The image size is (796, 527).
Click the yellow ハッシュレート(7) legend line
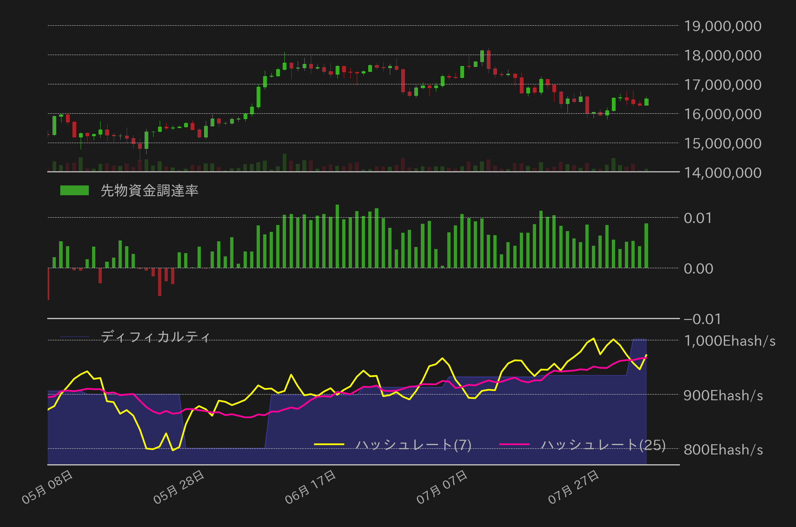point(329,444)
